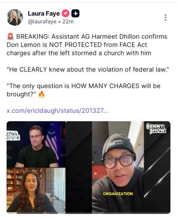Viewport: 177px width, 221px height.
Task: Click the 'HOW MANY CHARGES will be brought' quote
Action: [83, 90]
